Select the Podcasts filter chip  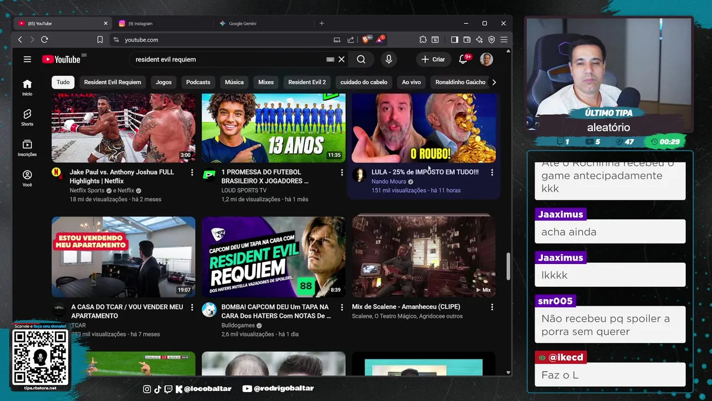[198, 82]
